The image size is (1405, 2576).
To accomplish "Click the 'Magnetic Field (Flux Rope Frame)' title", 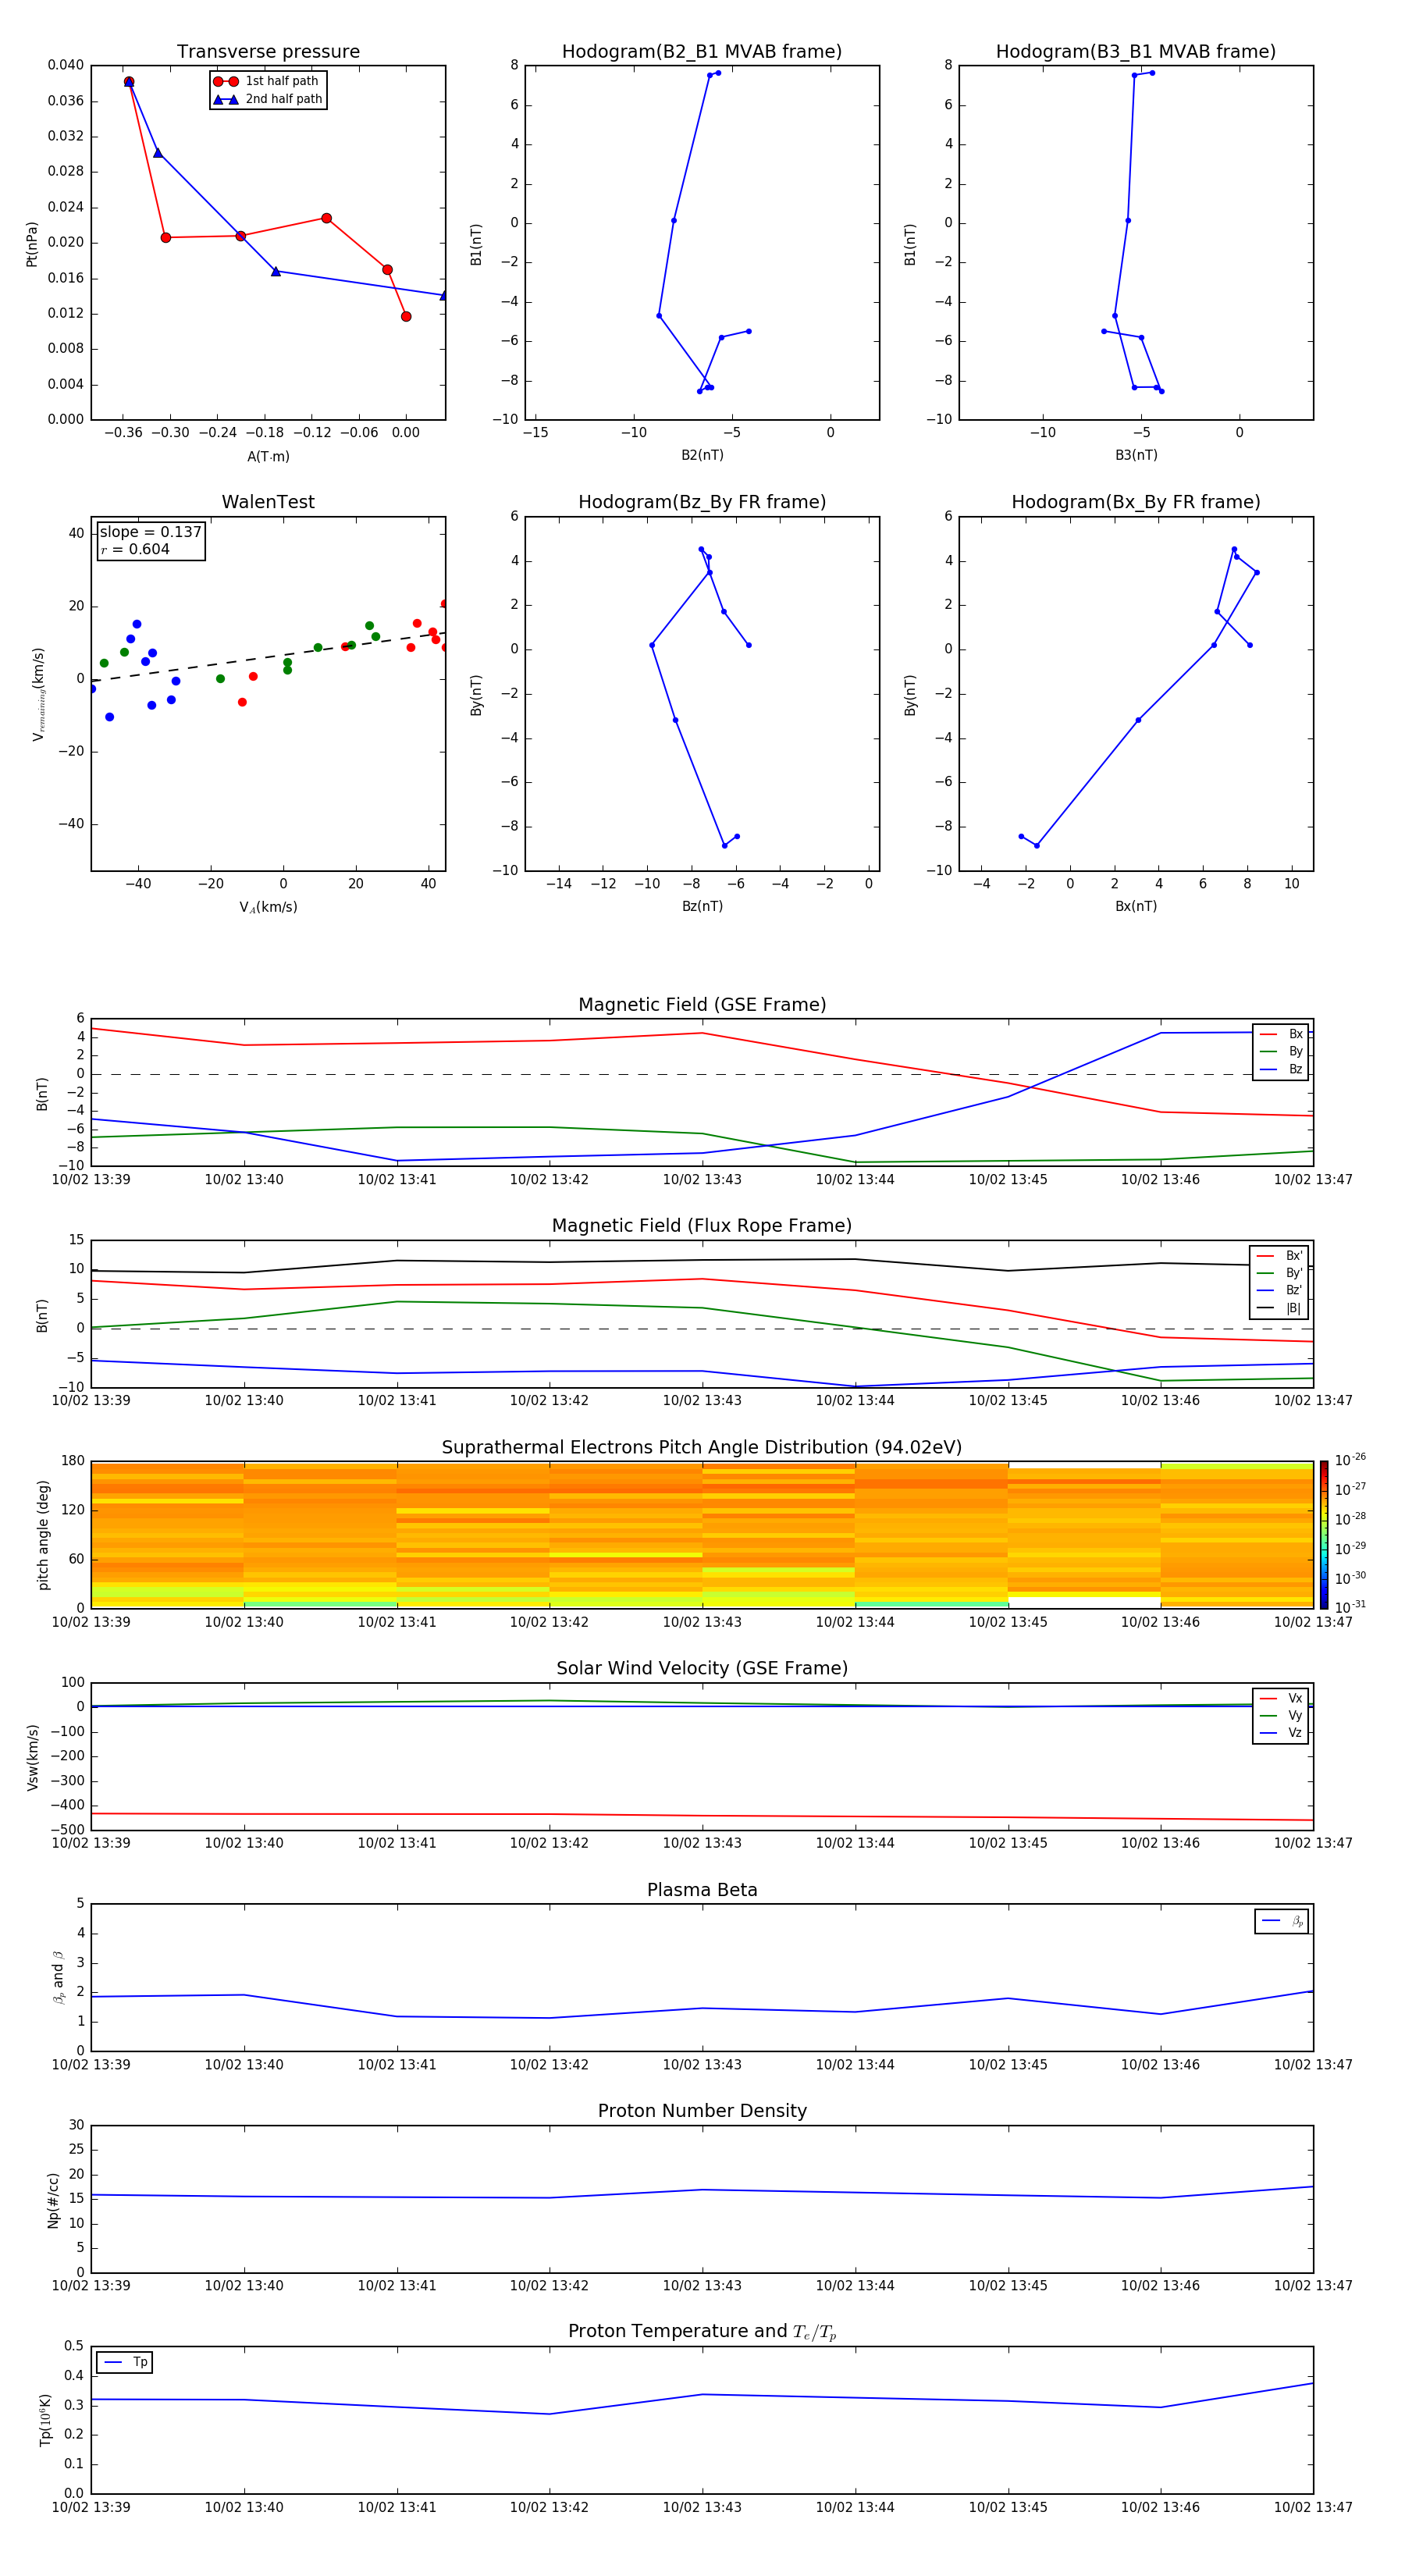I will point(702,1226).
